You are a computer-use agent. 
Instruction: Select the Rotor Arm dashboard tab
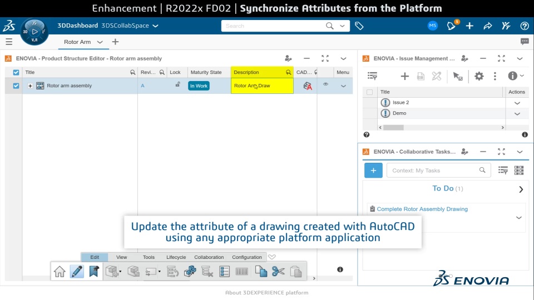pyautogui.click(x=77, y=42)
